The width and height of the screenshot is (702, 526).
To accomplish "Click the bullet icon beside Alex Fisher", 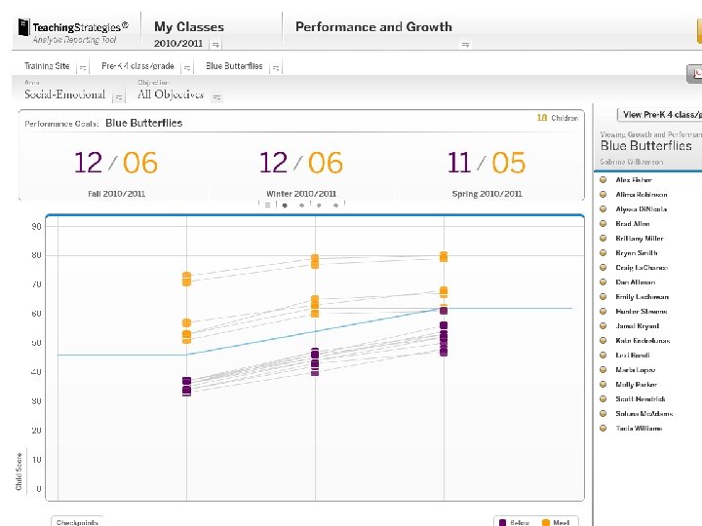I will 604,180.
